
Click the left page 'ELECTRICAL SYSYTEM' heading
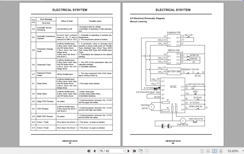point(70,10)
